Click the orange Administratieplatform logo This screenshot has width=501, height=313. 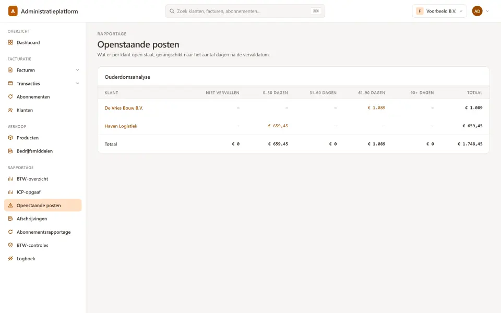pyautogui.click(x=13, y=11)
